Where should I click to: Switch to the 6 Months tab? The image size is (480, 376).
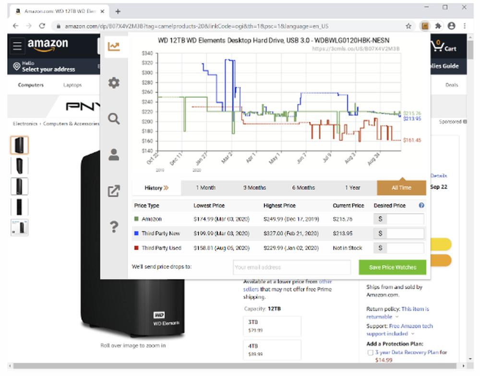[303, 188]
